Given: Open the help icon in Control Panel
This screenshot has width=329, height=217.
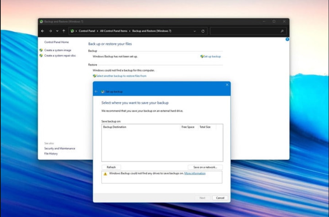Looking at the screenshot, I should point(287,39).
